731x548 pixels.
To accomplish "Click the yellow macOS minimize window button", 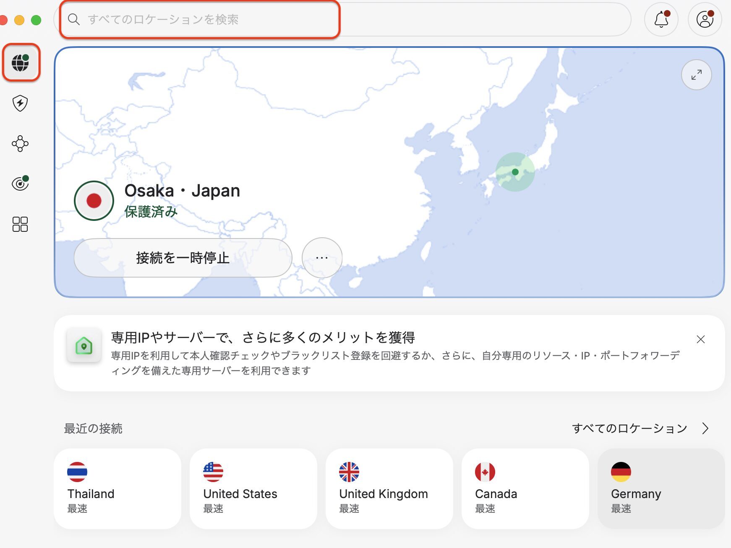I will coord(19,20).
